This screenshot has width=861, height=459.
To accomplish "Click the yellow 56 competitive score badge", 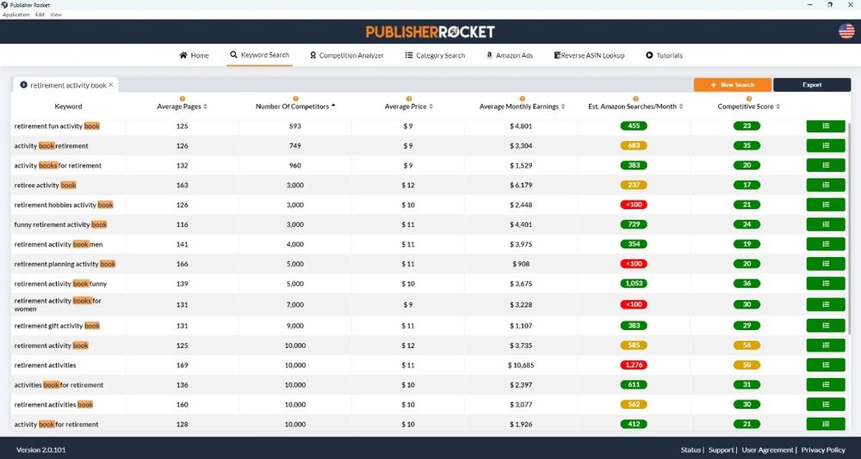I will click(746, 346).
